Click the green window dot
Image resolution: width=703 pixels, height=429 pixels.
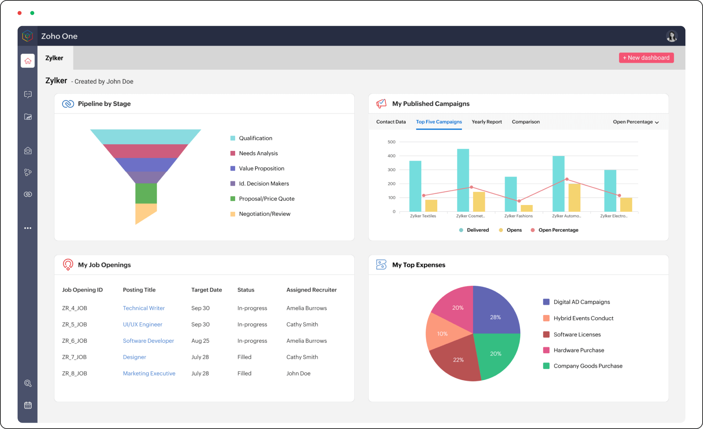tap(32, 13)
